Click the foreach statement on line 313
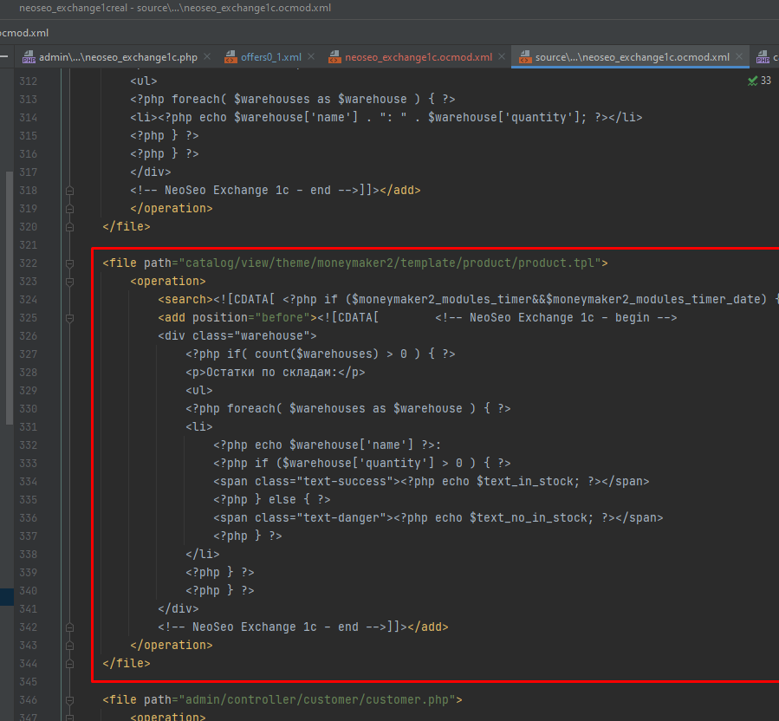Screen dimensions: 779x721 click(x=293, y=99)
